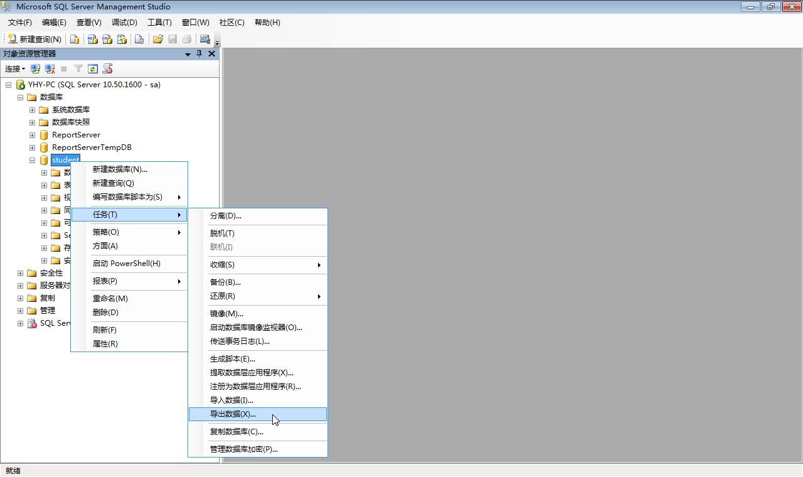Expand the 安全性 folder
This screenshot has height=477, width=803.
(x=20, y=273)
